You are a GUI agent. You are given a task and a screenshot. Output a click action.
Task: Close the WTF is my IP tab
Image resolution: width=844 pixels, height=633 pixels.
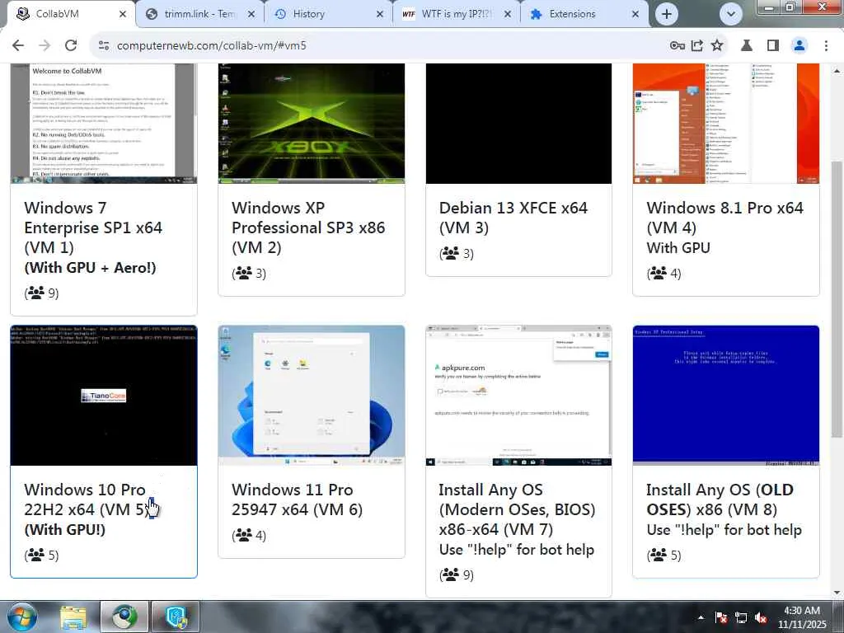tap(507, 15)
